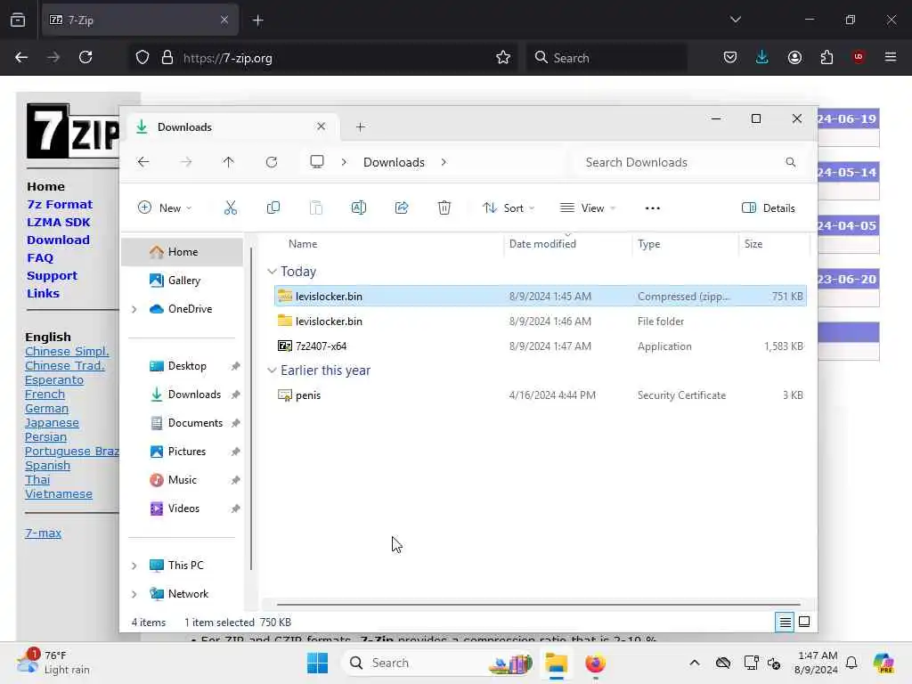Select Gallery in the navigation pane

pyautogui.click(x=182, y=281)
